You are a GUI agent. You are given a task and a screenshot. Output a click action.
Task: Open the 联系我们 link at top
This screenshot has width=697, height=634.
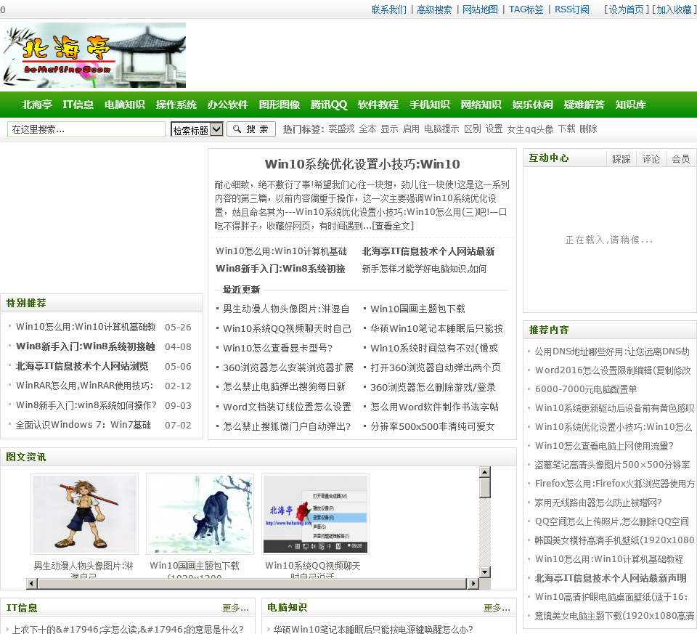[x=389, y=9]
